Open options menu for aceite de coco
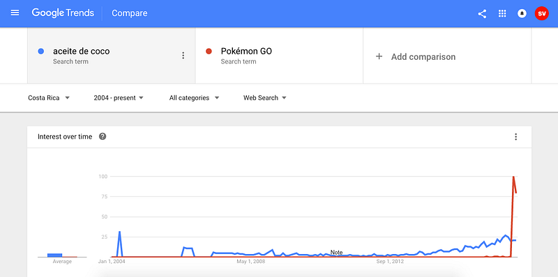 pos(183,56)
